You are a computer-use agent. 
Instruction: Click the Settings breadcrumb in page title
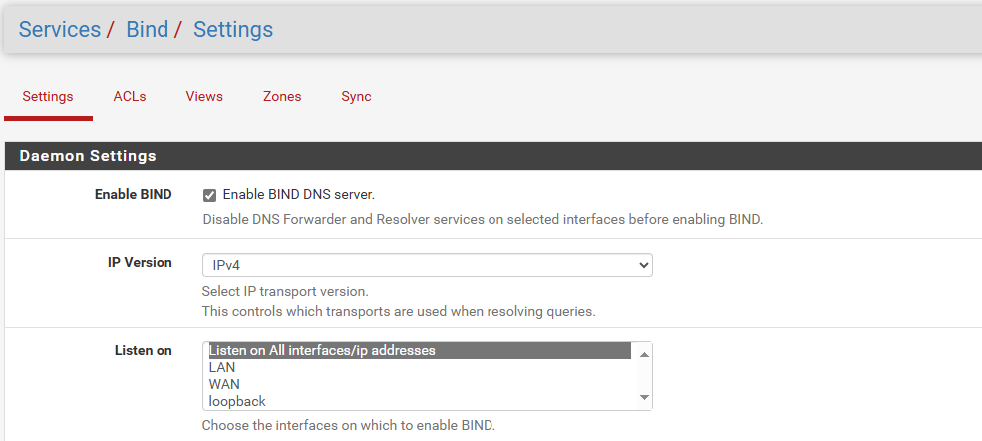click(233, 30)
